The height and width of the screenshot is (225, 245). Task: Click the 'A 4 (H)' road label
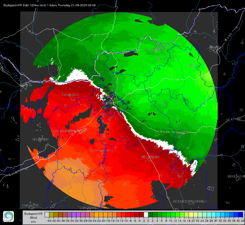click(165, 132)
